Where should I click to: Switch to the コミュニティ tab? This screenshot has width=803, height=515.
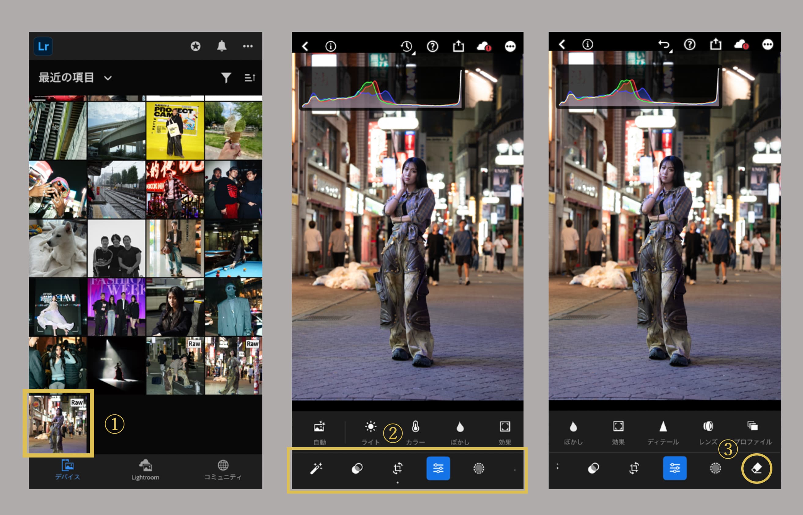point(223,470)
